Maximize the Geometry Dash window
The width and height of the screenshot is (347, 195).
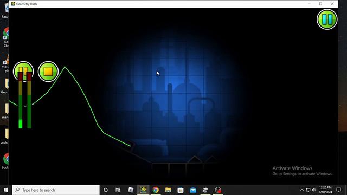click(x=320, y=4)
